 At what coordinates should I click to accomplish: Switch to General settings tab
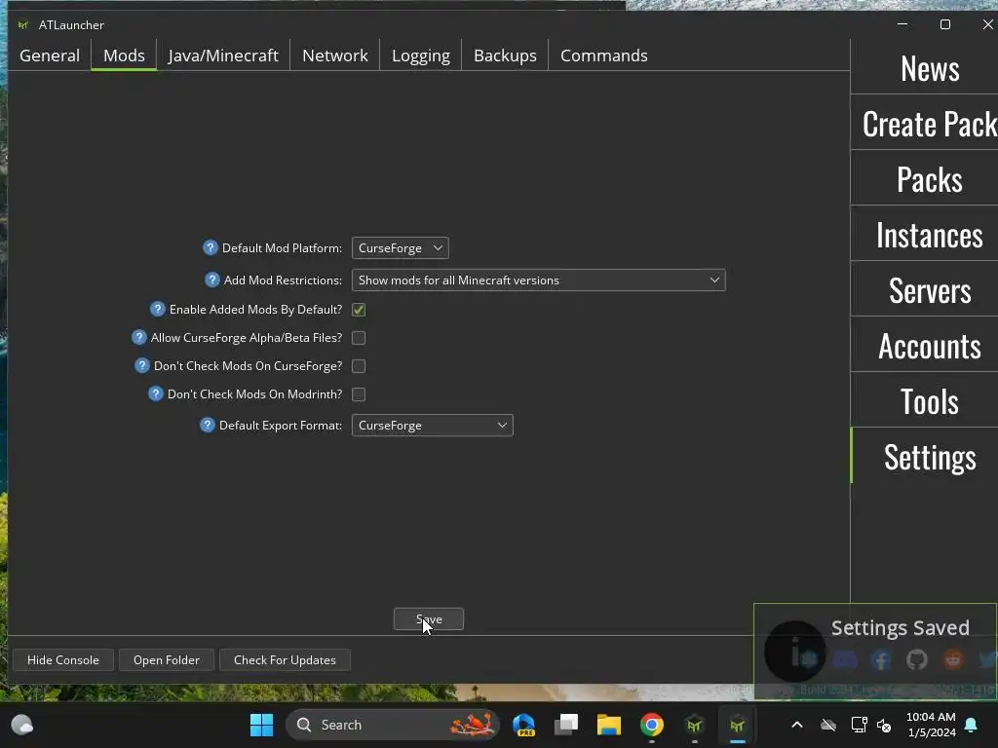click(x=50, y=56)
